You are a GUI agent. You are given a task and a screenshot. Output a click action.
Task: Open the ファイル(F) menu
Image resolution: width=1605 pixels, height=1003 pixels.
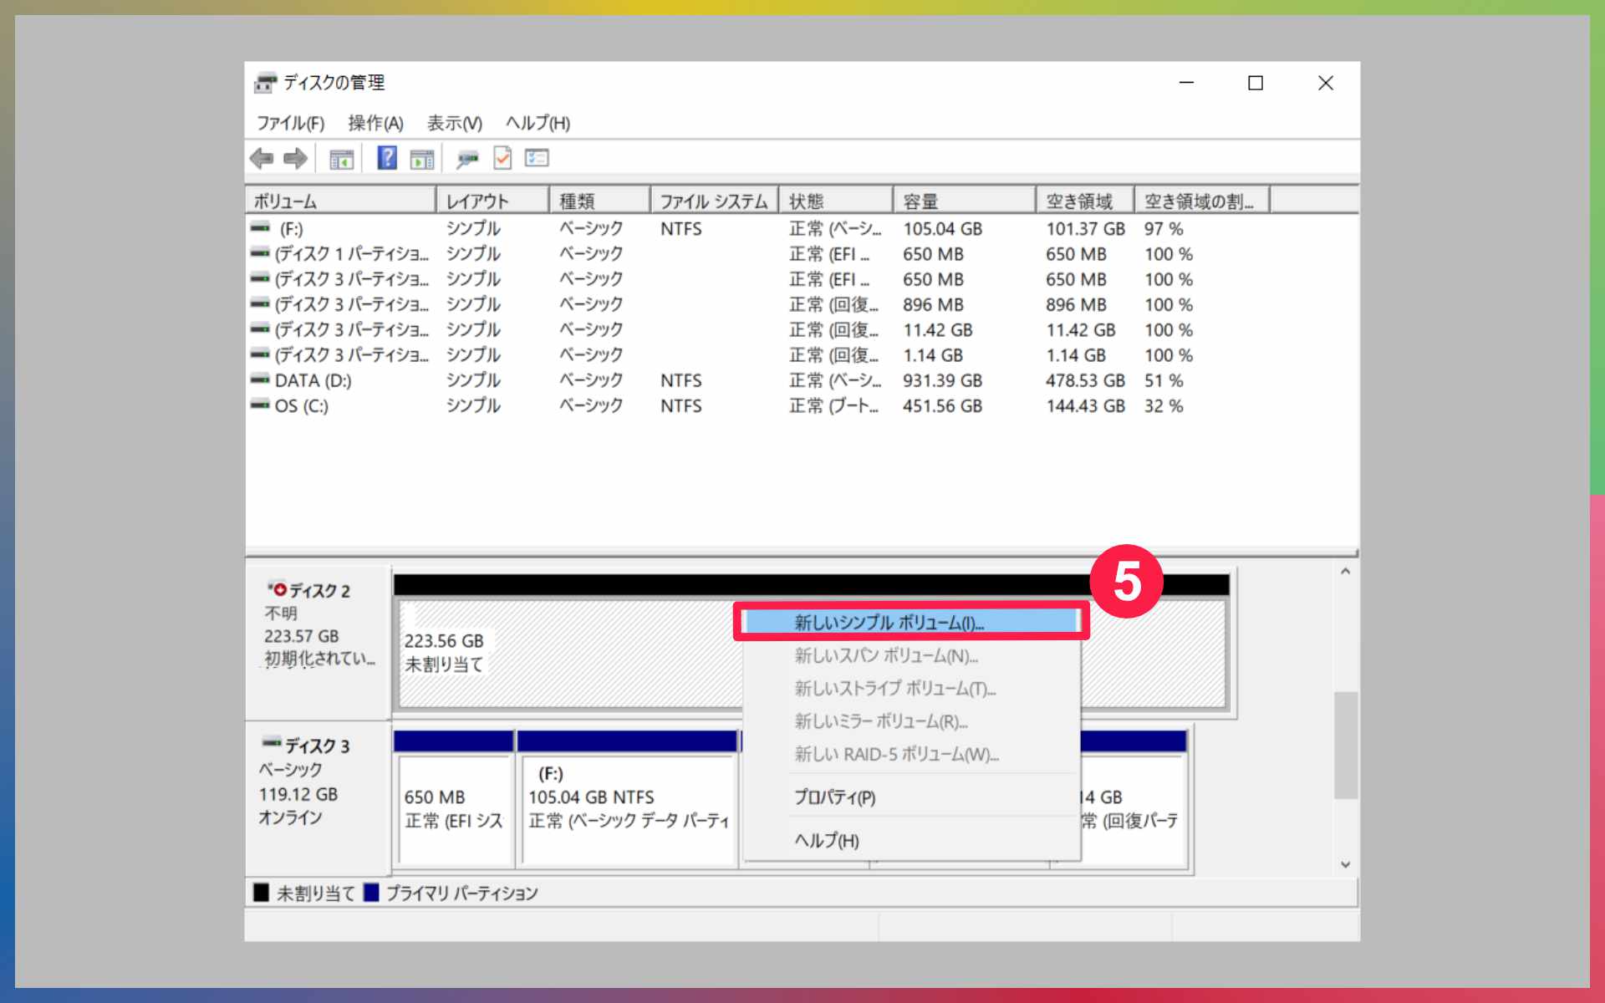click(x=290, y=124)
